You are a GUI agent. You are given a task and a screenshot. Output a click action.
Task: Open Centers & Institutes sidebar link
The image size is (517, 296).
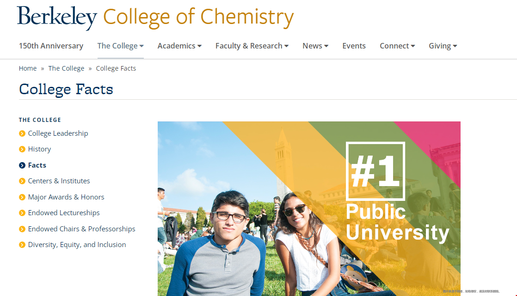tap(59, 181)
